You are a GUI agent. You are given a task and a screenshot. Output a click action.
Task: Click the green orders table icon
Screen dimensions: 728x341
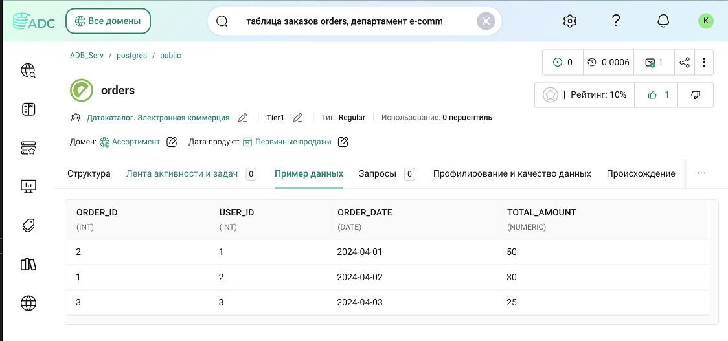point(82,90)
